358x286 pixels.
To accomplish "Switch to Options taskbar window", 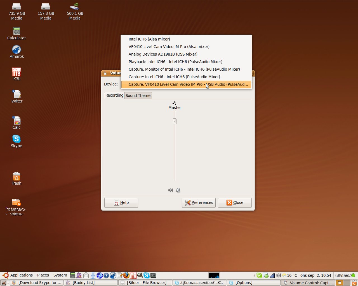I will [254, 283].
